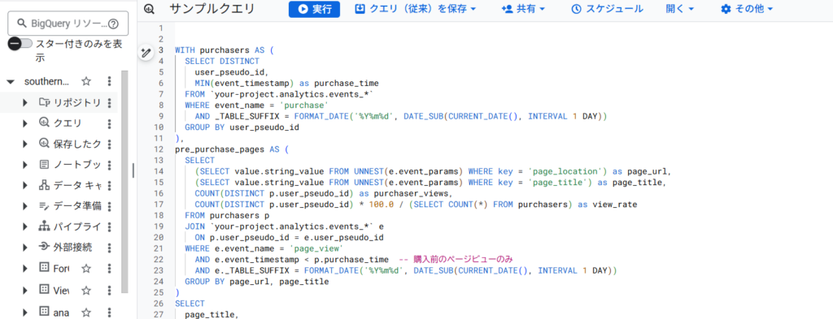Open the その他 settings menu
Screen dimensions: 833x319
click(x=747, y=9)
